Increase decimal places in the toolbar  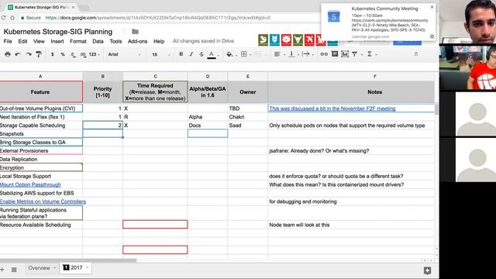pos(83,54)
